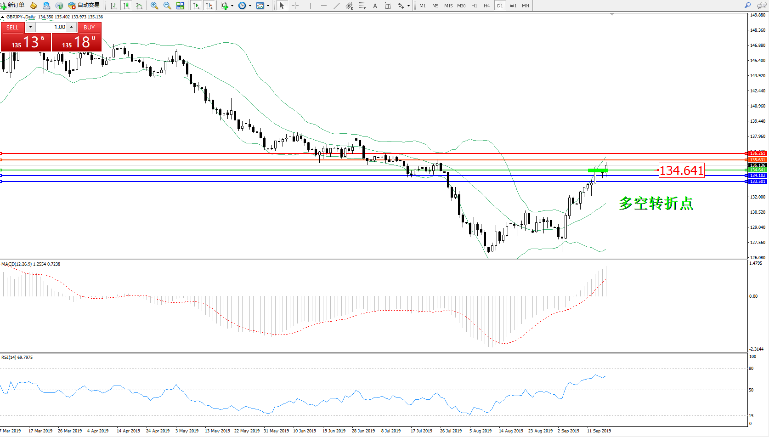Image resolution: width=769 pixels, height=437 pixels.
Task: Click the zoom out magnifier icon
Action: pyautogui.click(x=167, y=6)
